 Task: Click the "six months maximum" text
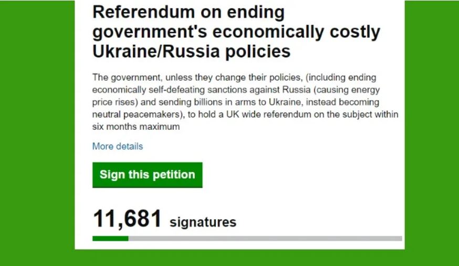136,127
